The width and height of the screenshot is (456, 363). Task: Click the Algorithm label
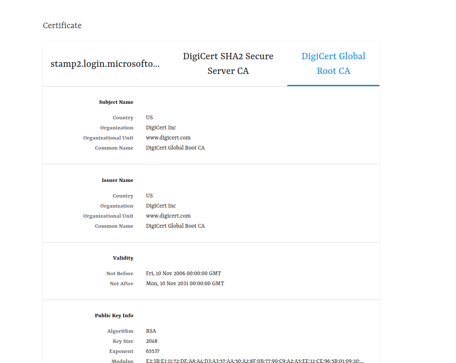coord(120,331)
